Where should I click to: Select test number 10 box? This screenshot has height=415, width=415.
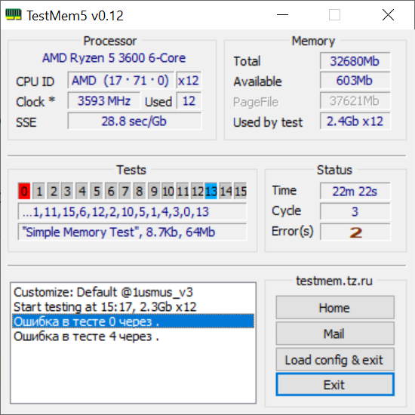pyautogui.click(x=168, y=191)
